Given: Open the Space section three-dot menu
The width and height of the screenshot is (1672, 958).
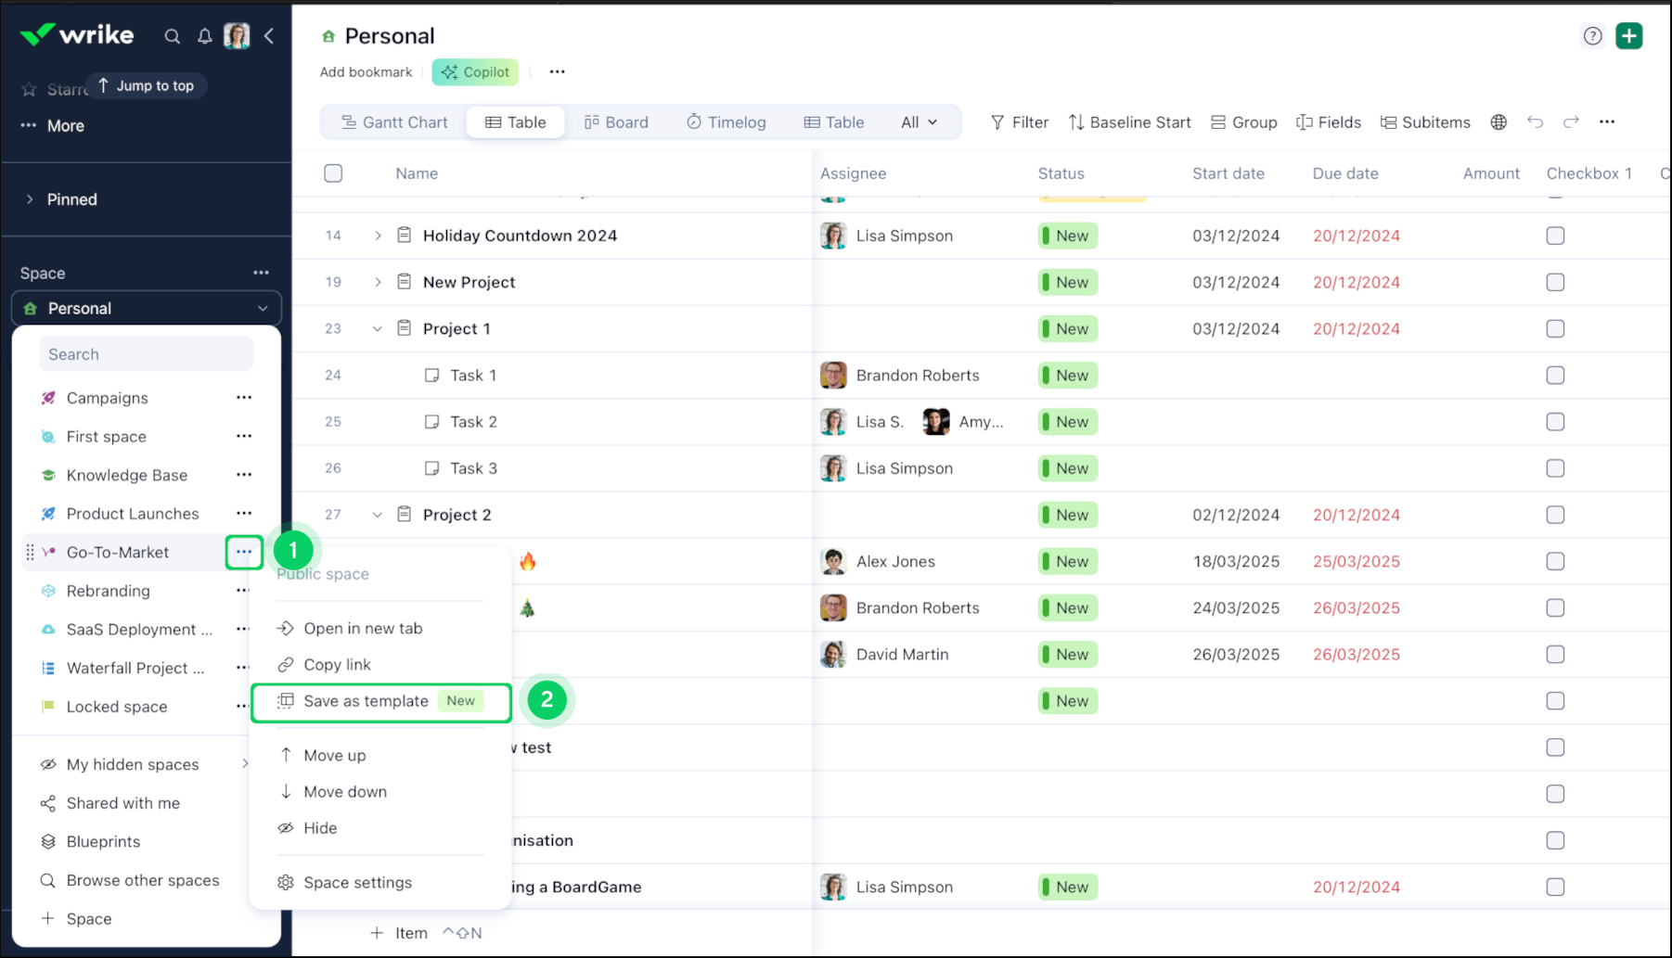Looking at the screenshot, I should [x=261, y=273].
